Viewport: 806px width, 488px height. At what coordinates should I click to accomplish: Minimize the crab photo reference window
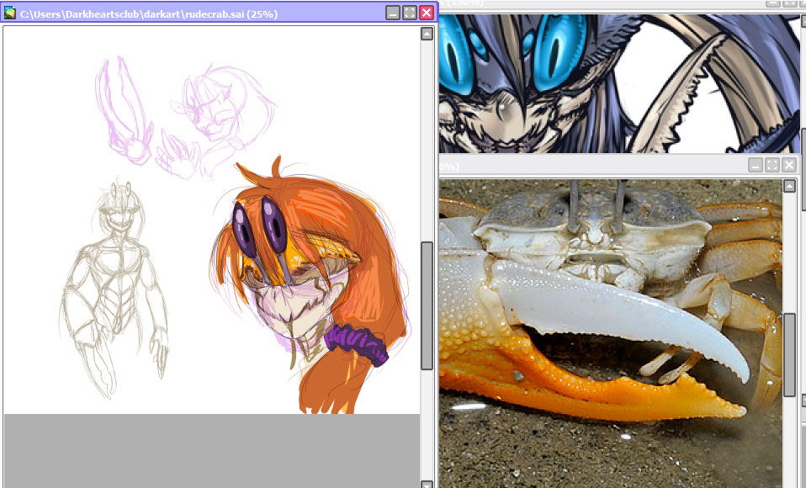pyautogui.click(x=756, y=165)
